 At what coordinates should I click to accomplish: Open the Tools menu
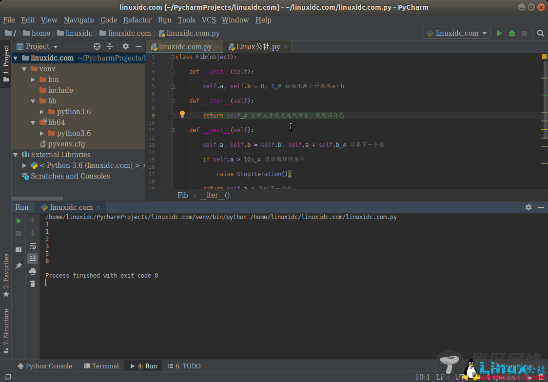[186, 20]
